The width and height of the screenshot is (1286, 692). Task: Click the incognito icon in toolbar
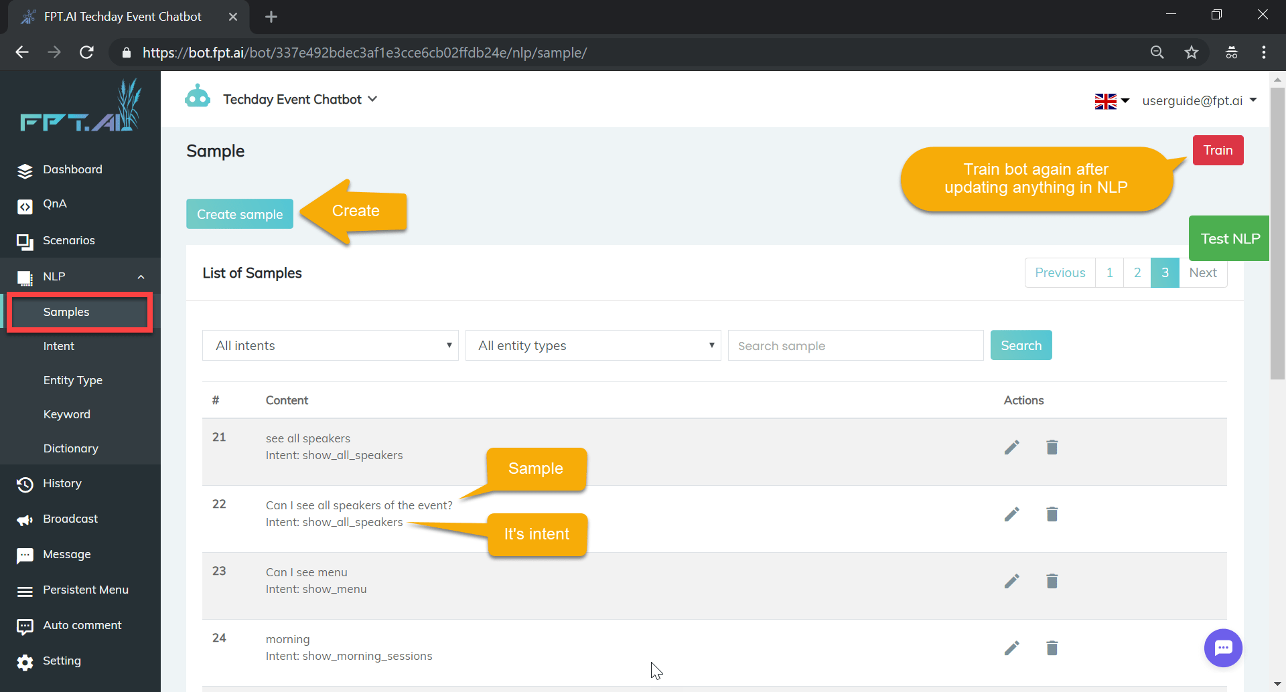click(x=1231, y=52)
